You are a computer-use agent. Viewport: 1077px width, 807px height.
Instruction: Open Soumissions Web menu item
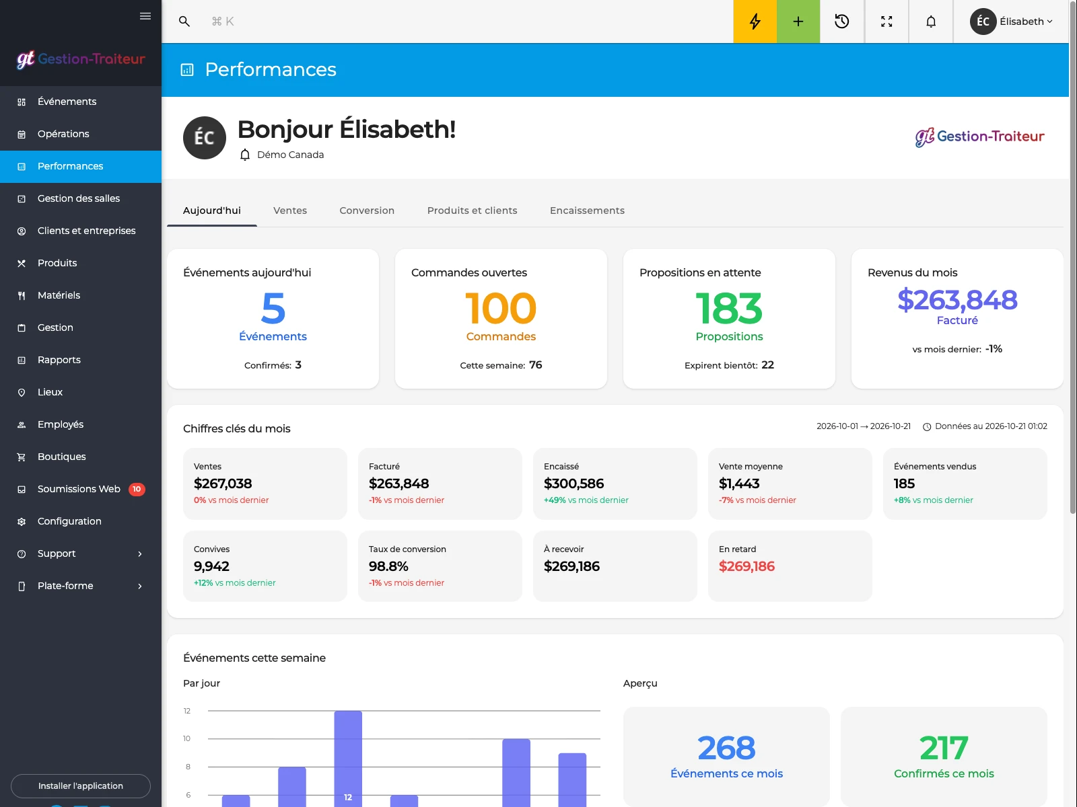81,489
